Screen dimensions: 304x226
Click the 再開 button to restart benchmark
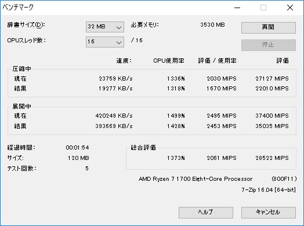point(269,28)
